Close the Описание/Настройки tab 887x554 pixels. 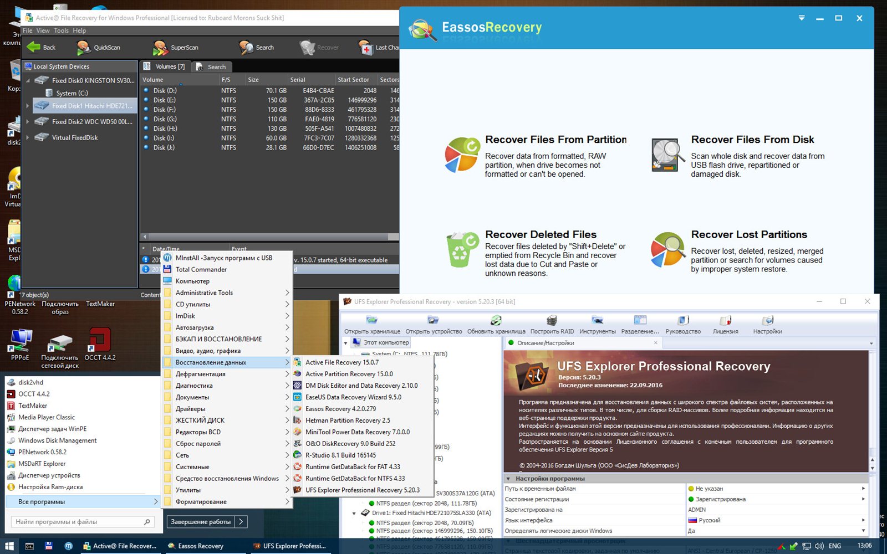tap(655, 343)
